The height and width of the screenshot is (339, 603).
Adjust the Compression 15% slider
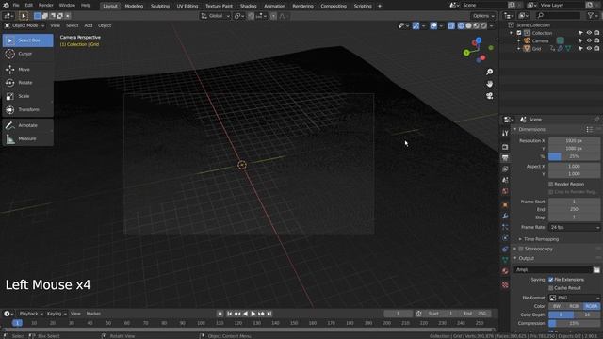[575, 323]
